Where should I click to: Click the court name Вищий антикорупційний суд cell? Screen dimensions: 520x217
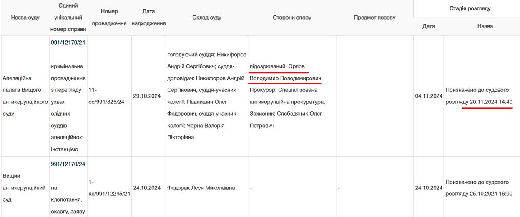24,188
